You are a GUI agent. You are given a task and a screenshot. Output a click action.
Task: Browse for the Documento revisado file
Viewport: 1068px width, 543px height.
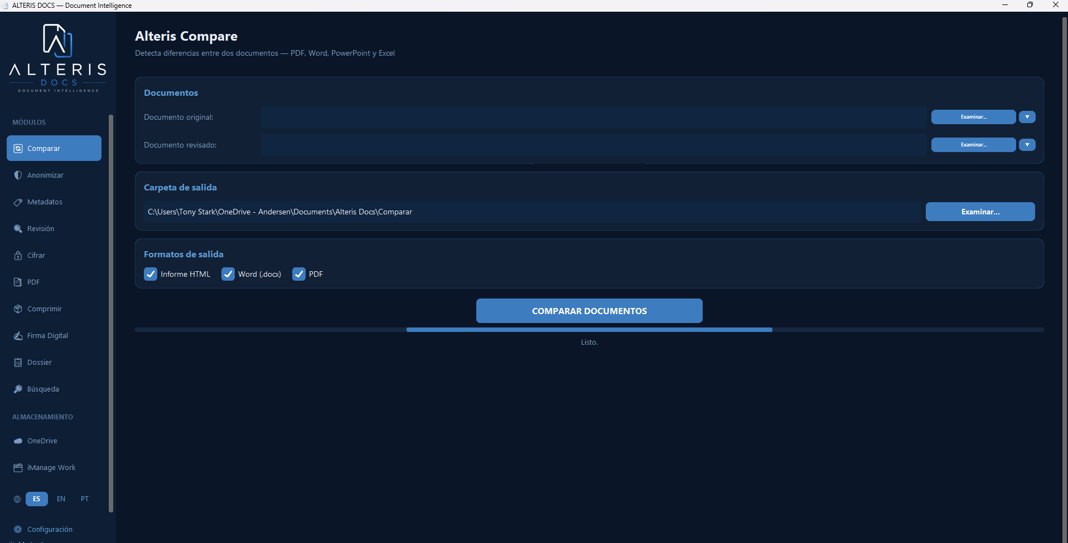(x=974, y=145)
